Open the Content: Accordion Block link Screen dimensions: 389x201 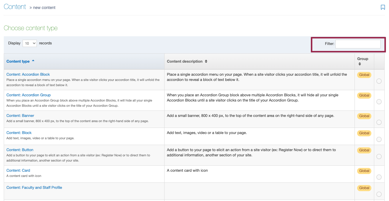coord(28,74)
